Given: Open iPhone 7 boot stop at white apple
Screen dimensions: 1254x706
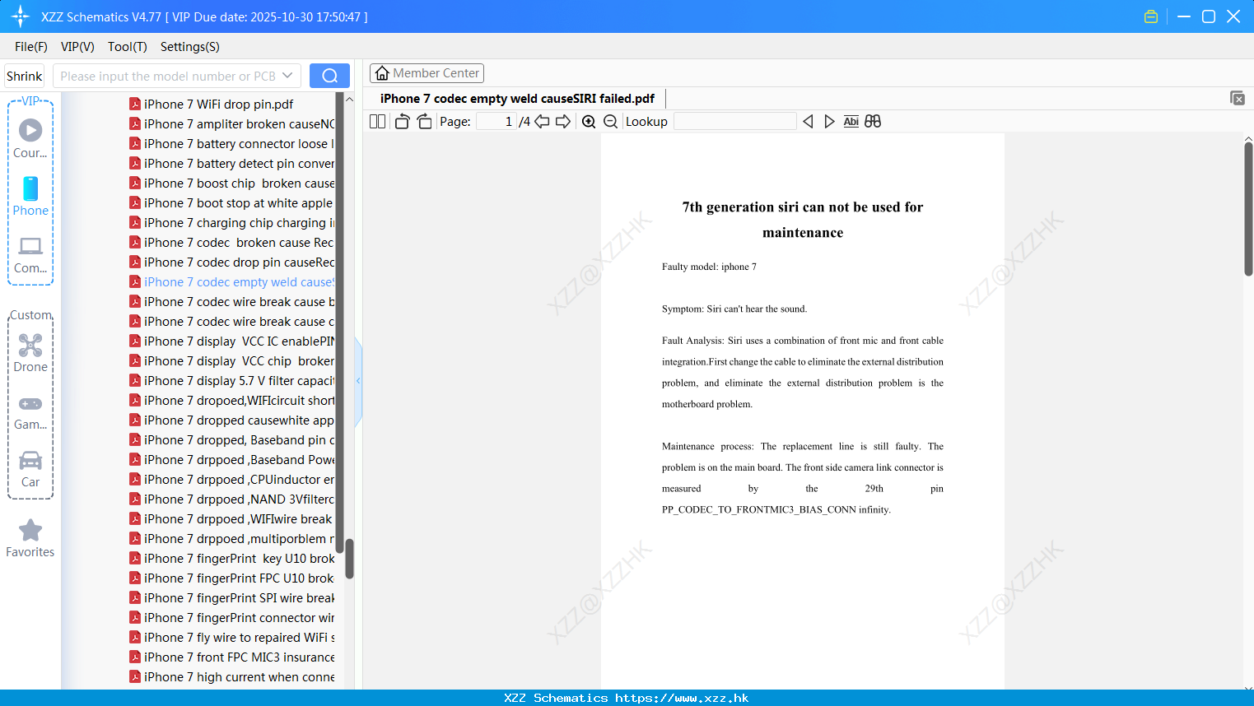Looking at the screenshot, I should click(231, 203).
